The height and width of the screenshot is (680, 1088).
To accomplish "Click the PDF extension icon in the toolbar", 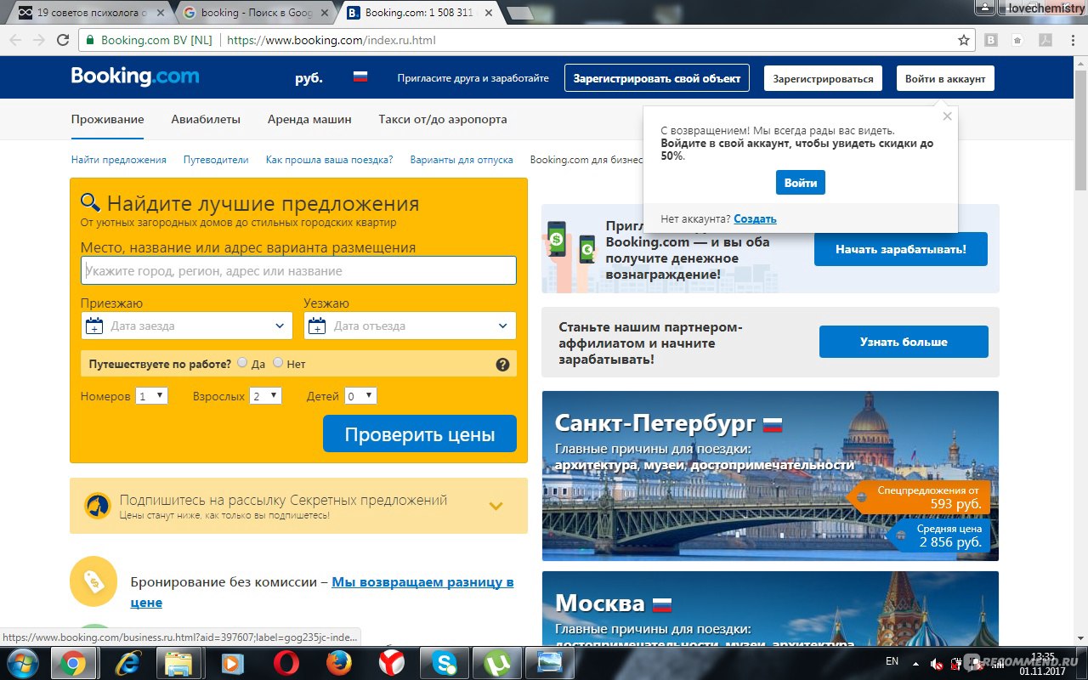I will (x=1045, y=40).
